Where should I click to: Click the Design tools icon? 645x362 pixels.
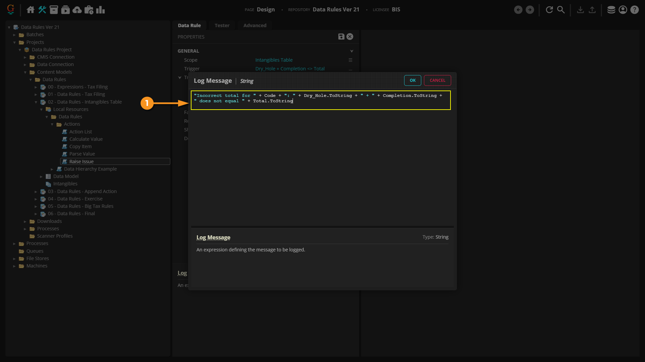[x=42, y=10]
